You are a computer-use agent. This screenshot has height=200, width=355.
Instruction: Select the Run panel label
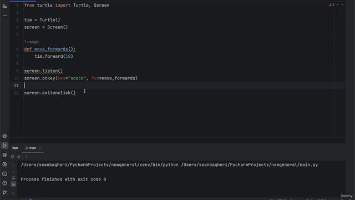click(15, 148)
